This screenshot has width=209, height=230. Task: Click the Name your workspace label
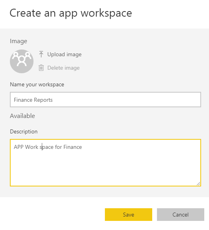(37, 85)
